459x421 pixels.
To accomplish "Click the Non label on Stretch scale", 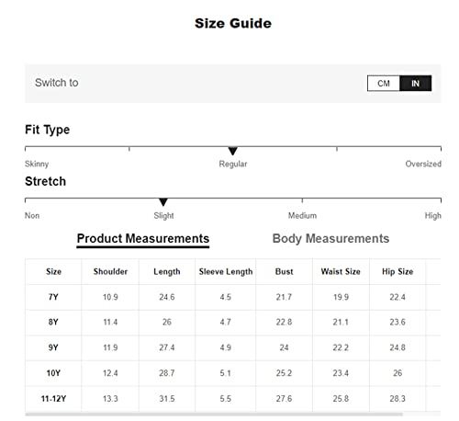I will click(x=32, y=216).
